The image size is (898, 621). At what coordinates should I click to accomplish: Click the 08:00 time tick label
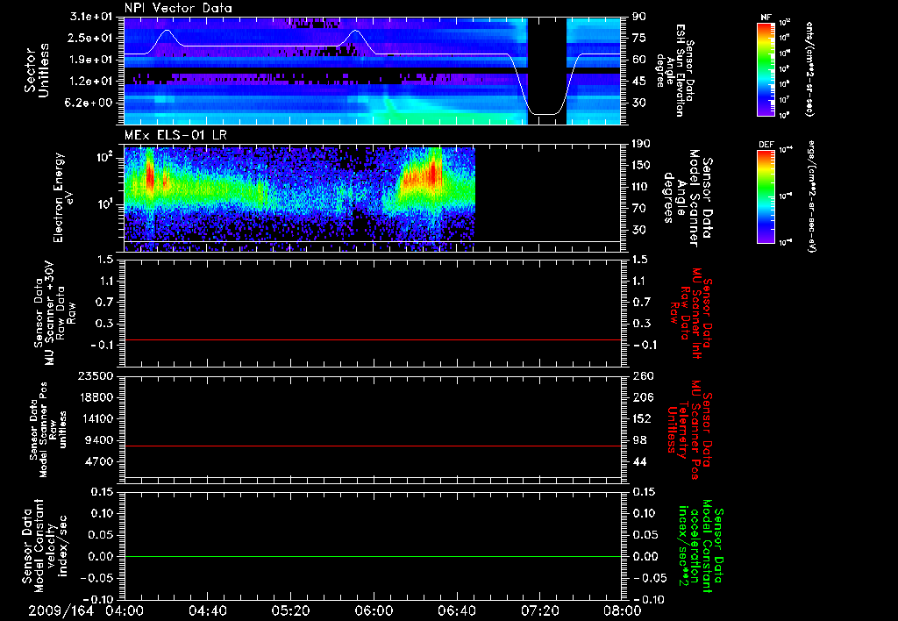coord(623,610)
